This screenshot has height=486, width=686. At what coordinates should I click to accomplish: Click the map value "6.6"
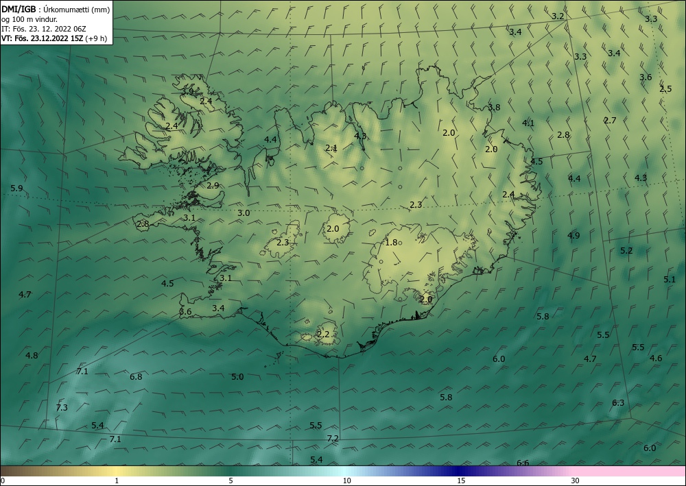pos(523,463)
